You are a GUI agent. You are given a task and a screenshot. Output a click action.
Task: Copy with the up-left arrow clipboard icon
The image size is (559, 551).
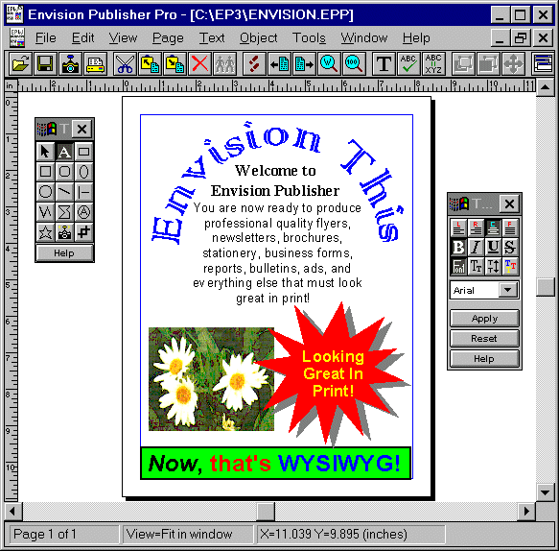[150, 64]
